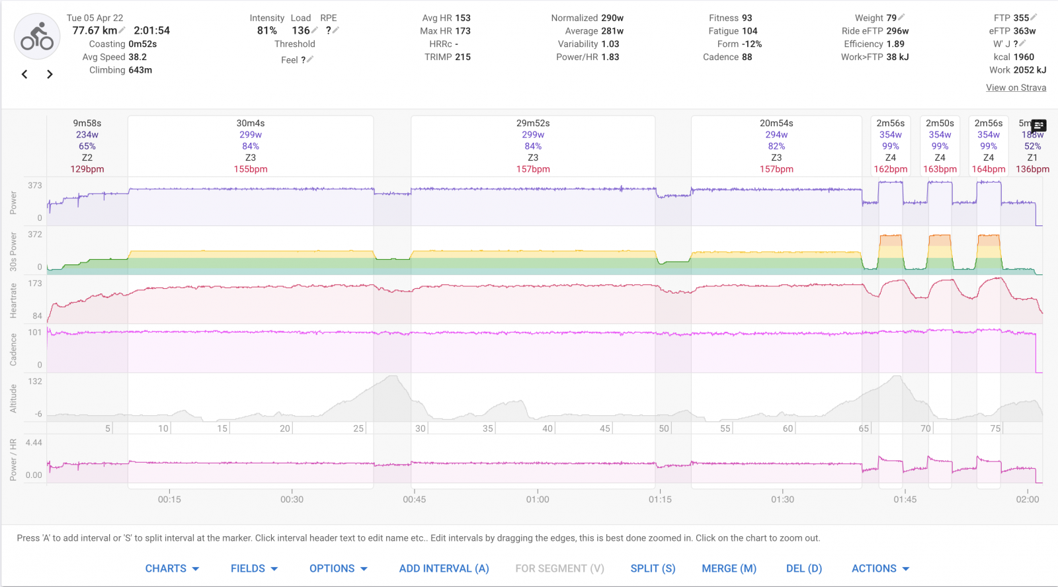Go to next activity with right chevron

pos(50,74)
